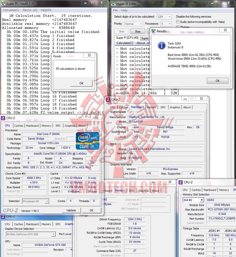Switch to Memory tab in CPU-Z CPU window
This screenshot has height=257, width=236.
coord(47,126)
